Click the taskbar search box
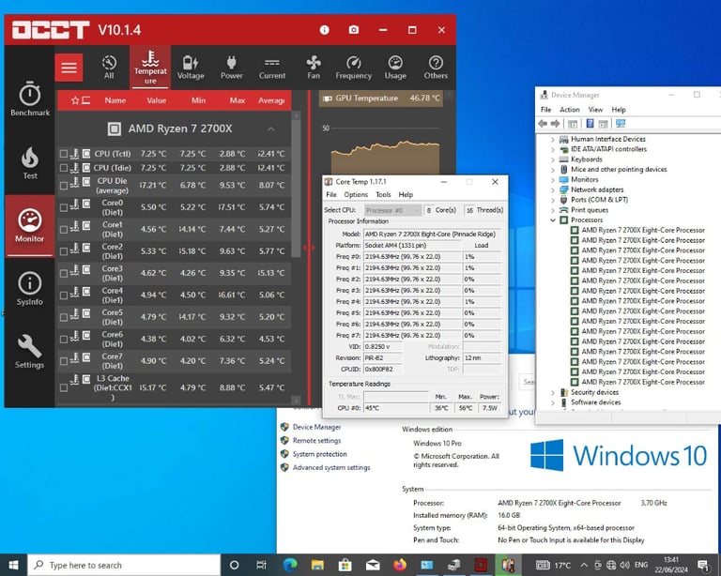The height and width of the screenshot is (576, 721). pyautogui.click(x=124, y=565)
